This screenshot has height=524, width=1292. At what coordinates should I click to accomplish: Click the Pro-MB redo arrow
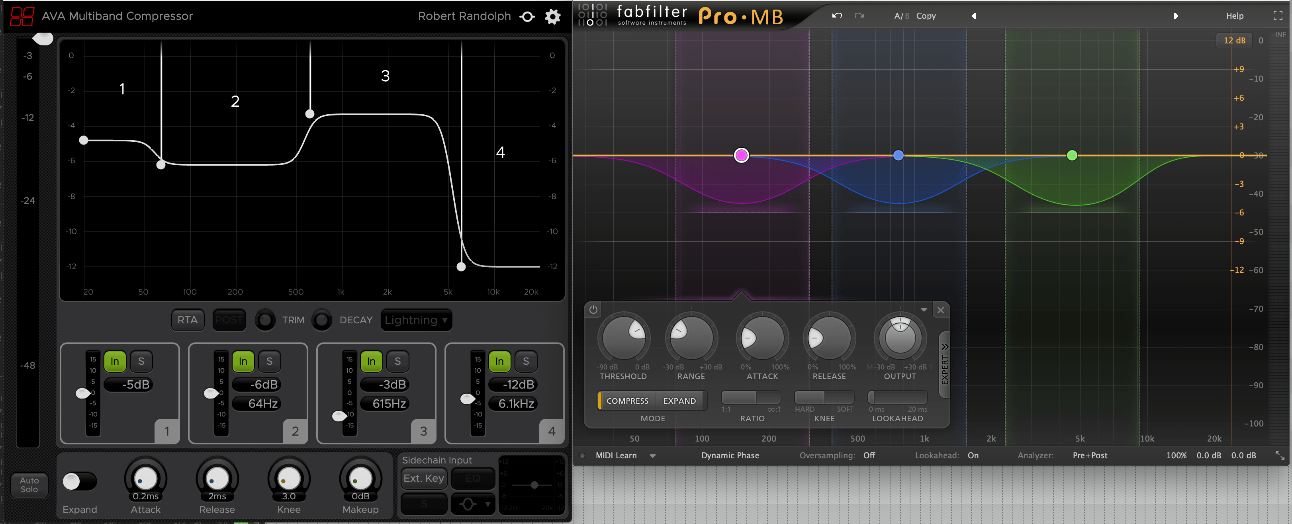click(859, 16)
